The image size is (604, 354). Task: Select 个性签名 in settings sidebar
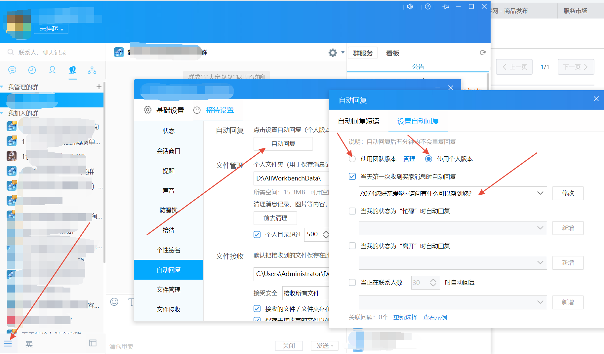[169, 250]
